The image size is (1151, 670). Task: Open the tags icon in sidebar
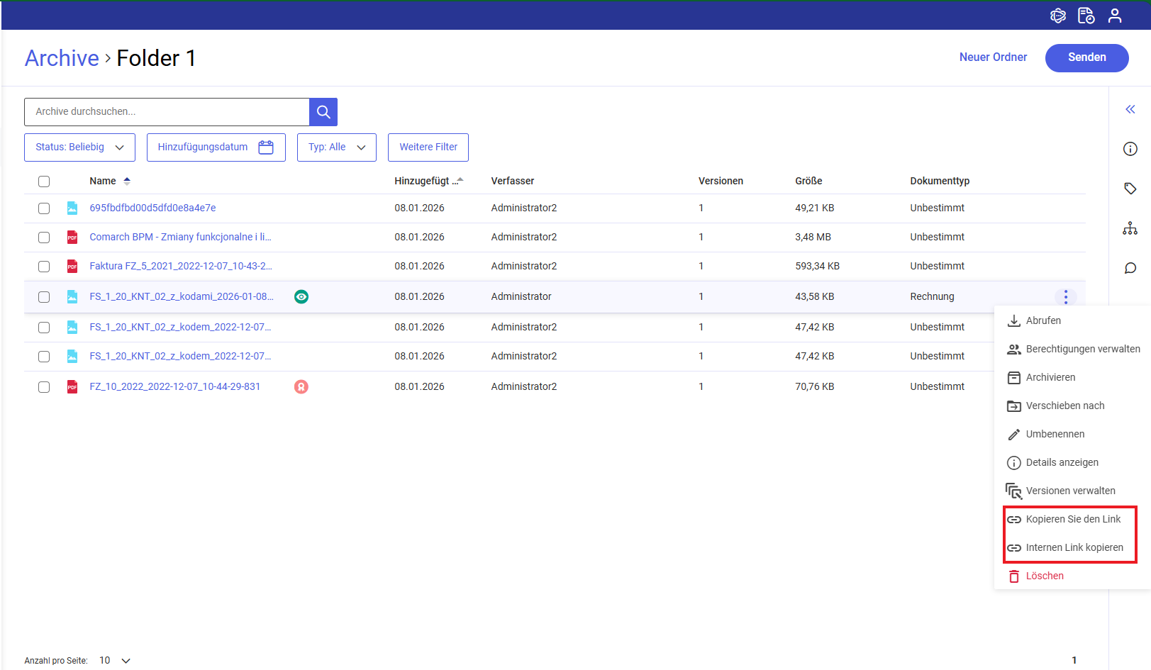(x=1130, y=189)
